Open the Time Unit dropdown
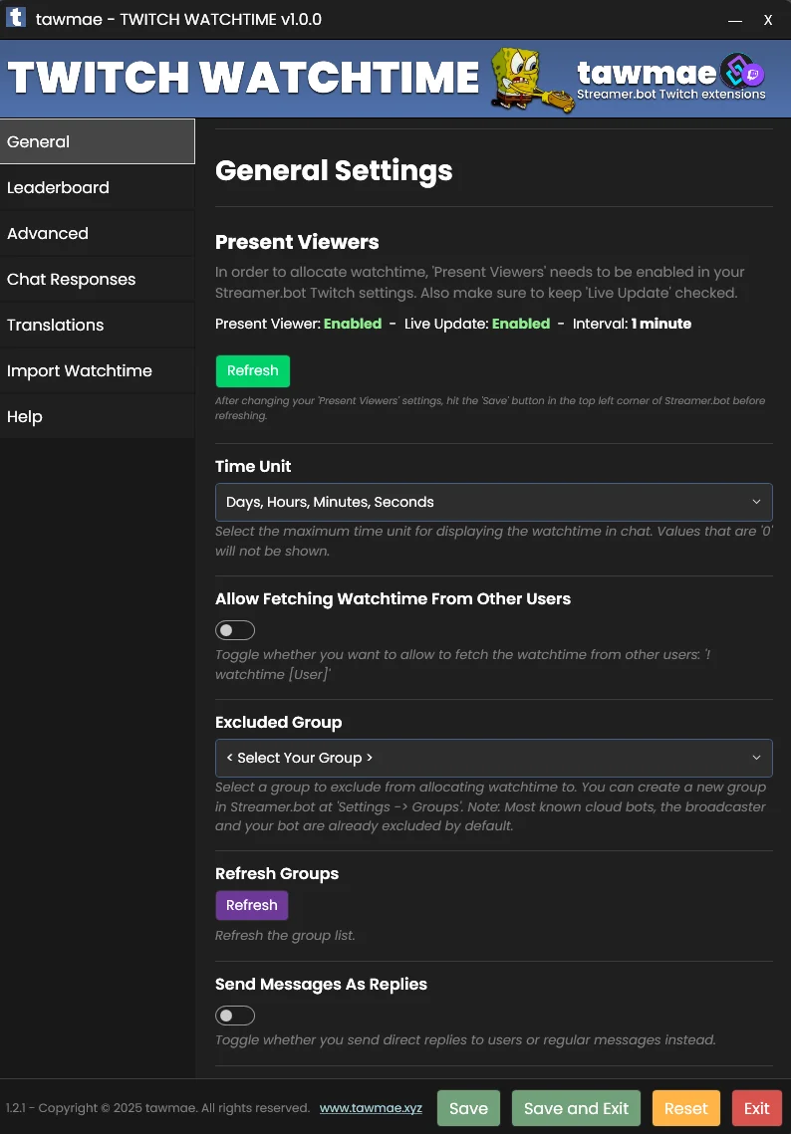The height and width of the screenshot is (1134, 791). click(493, 502)
